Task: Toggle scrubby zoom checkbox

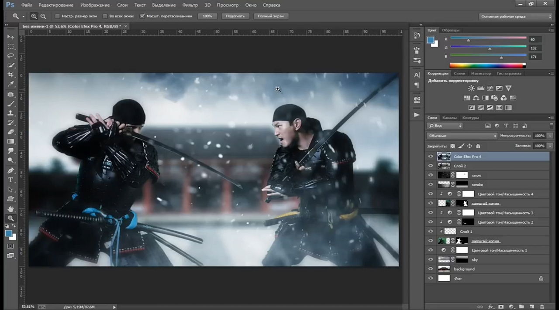Action: (x=142, y=16)
